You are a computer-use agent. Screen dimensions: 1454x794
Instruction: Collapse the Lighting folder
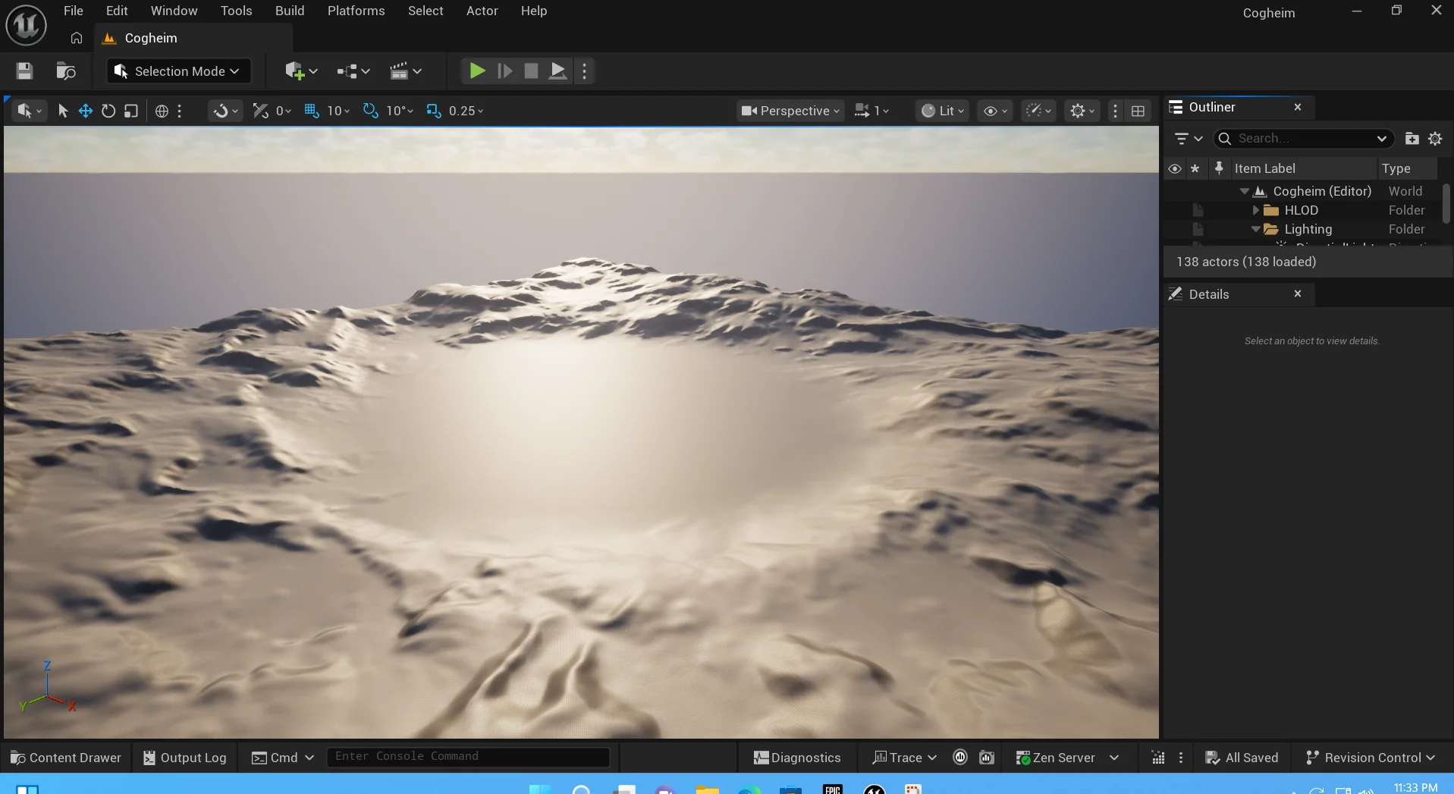click(x=1255, y=229)
